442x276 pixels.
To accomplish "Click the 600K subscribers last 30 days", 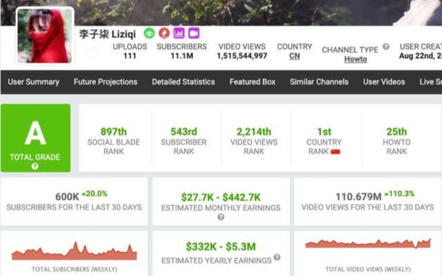I will tap(67, 197).
